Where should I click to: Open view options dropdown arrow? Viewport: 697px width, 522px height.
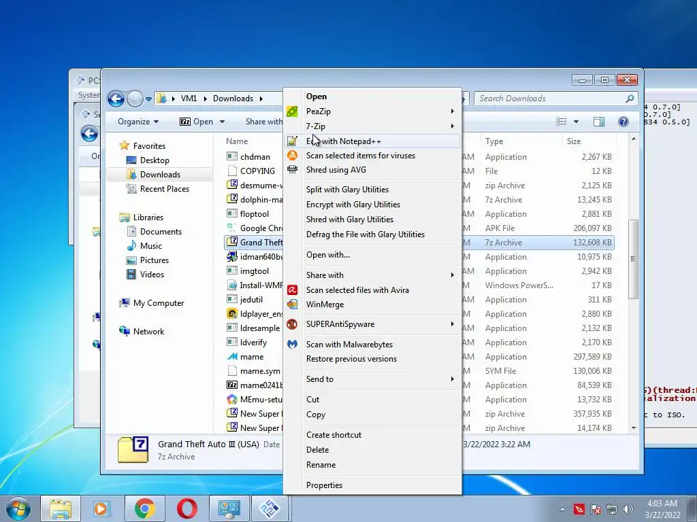pos(576,122)
